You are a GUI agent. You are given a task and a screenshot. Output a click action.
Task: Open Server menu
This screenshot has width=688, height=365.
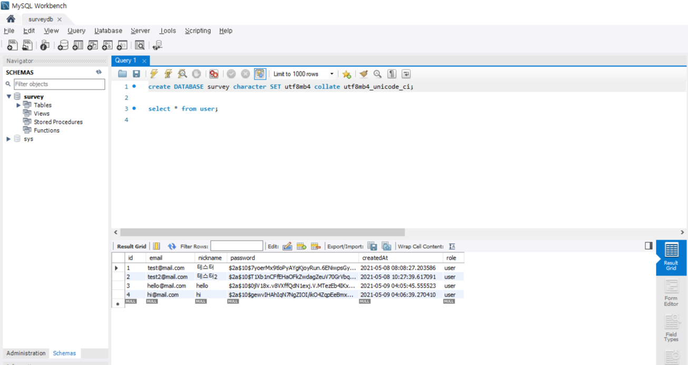(x=140, y=31)
